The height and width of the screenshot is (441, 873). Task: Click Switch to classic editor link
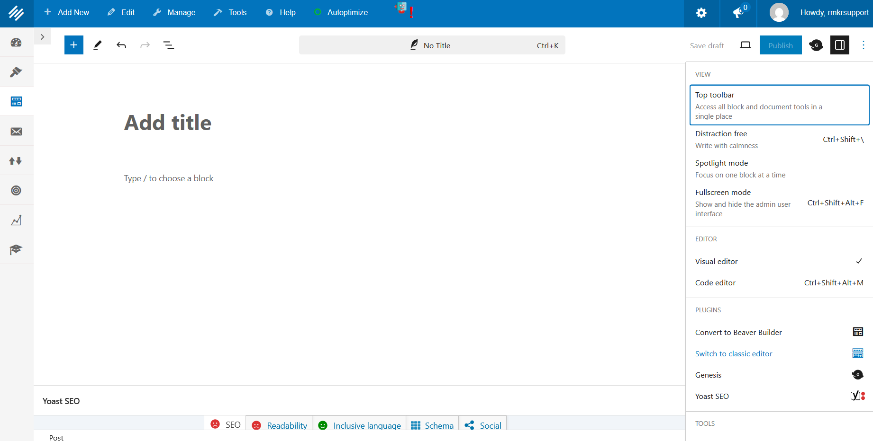(734, 353)
